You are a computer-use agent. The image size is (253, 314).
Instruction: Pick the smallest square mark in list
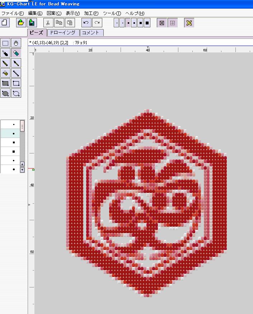click(x=10, y=124)
